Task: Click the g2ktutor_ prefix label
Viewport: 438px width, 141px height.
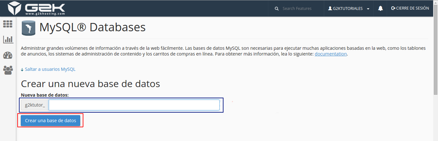Action: [x=35, y=105]
